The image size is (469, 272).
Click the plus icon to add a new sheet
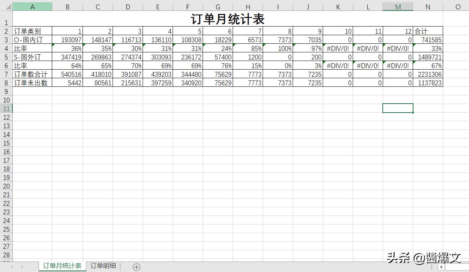pyautogui.click(x=136, y=266)
